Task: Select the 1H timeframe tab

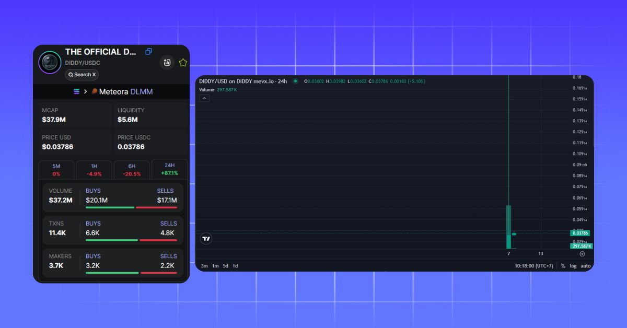Action: 94,170
